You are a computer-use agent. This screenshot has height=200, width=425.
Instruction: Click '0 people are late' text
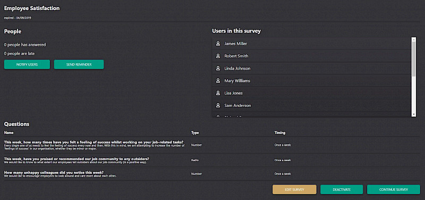19,54
